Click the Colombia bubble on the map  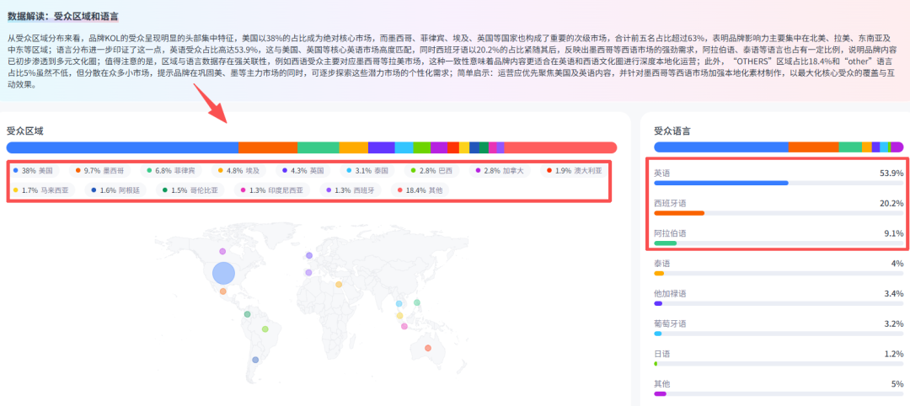click(x=247, y=314)
